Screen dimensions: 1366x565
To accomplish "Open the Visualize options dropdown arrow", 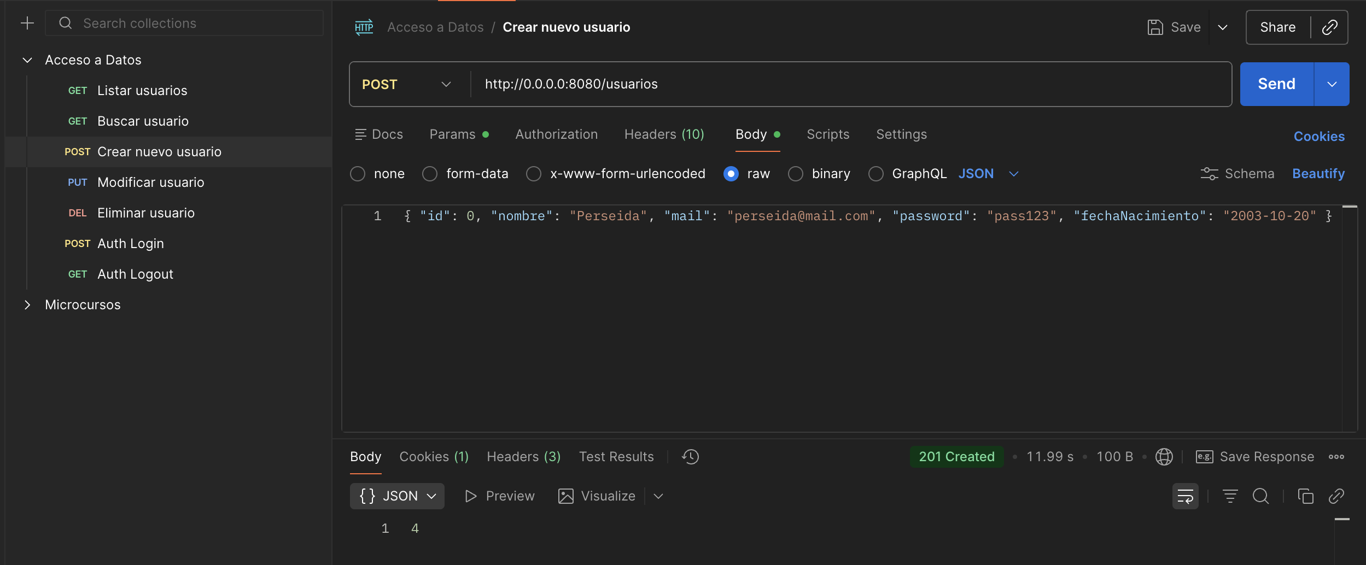I will pyautogui.click(x=658, y=496).
